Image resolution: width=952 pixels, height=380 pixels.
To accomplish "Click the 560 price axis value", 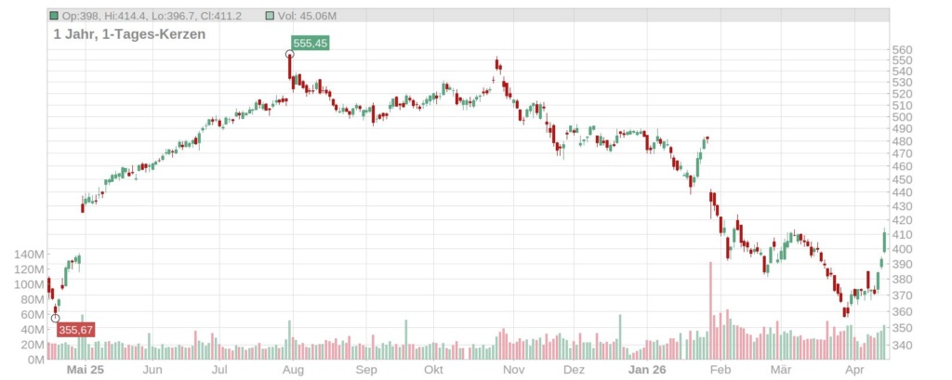I will point(904,50).
